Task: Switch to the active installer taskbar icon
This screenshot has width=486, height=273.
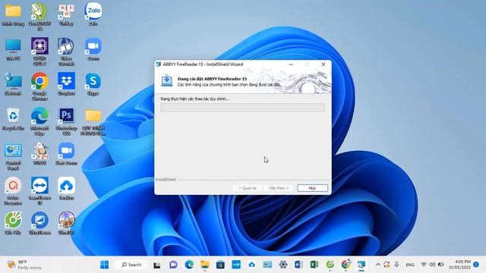Action: click(x=361, y=265)
